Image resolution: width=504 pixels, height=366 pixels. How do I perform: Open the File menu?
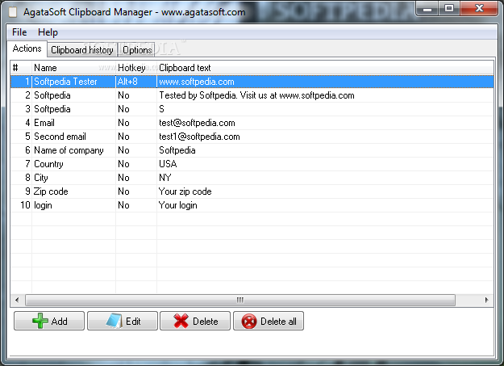point(19,32)
